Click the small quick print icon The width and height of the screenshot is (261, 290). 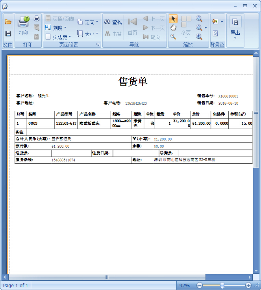click(37, 19)
